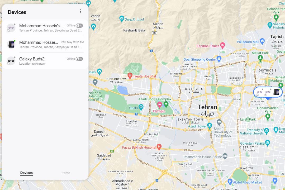Click the Opal Shopping Center pin
The height and width of the screenshot is (190, 285).
tap(219, 59)
